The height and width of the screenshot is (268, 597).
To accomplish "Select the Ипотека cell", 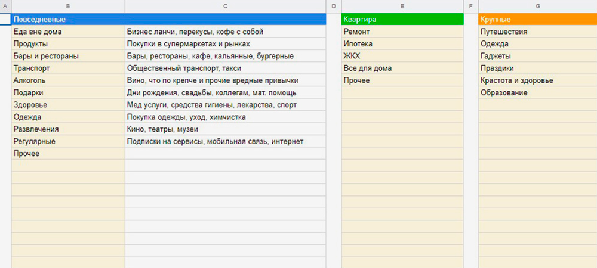I will pyautogui.click(x=402, y=44).
